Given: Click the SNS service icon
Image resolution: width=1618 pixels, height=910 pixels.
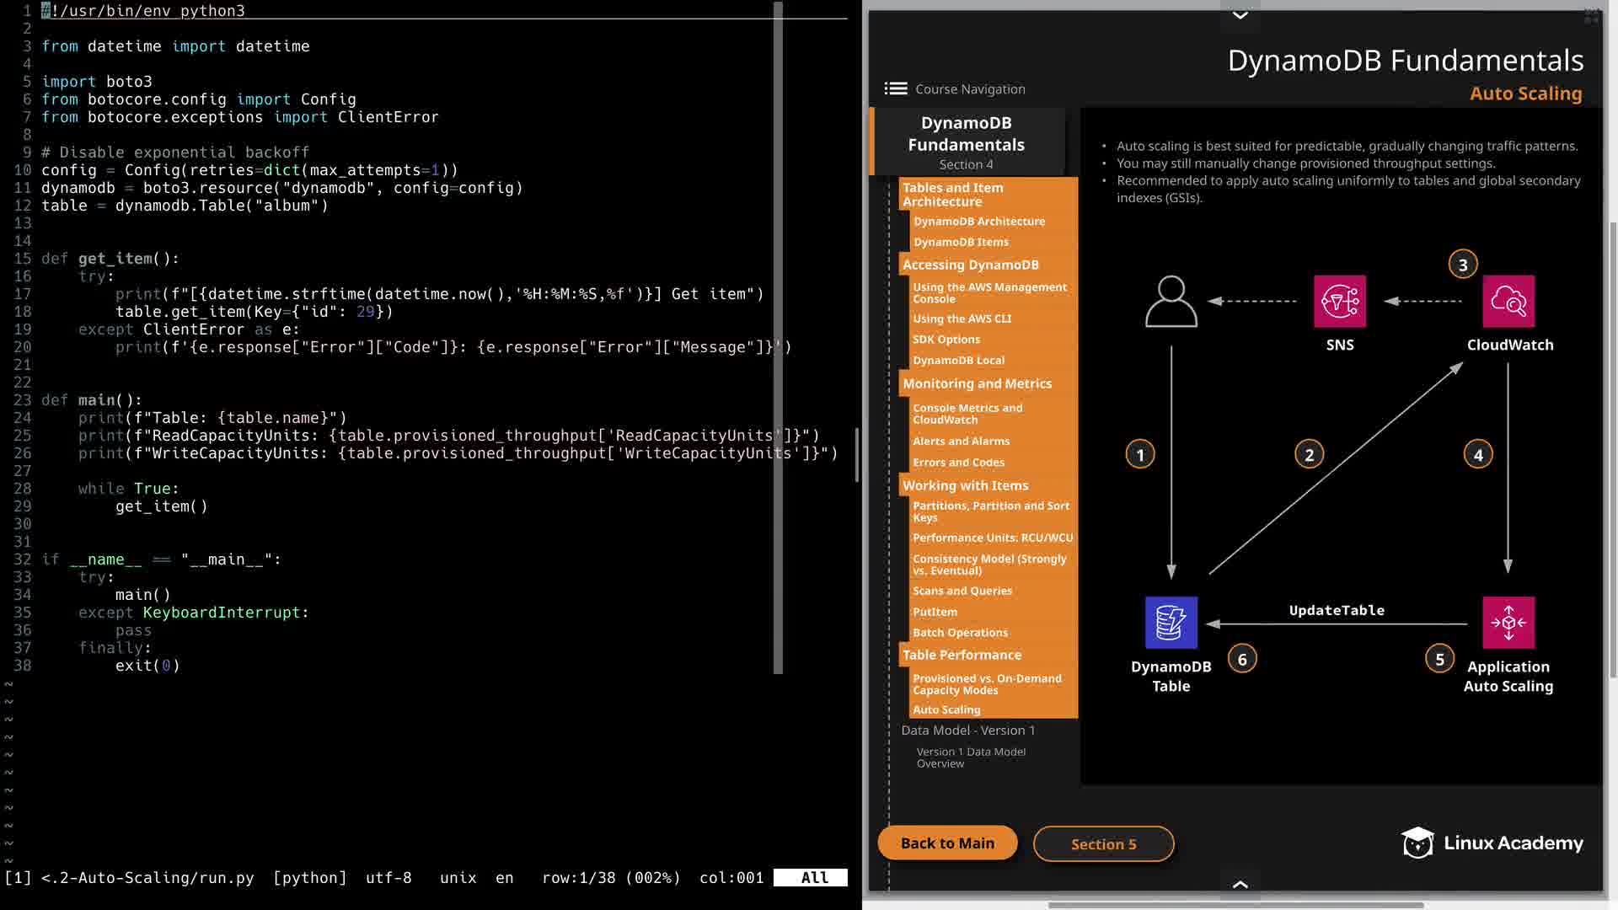Looking at the screenshot, I should 1339,301.
